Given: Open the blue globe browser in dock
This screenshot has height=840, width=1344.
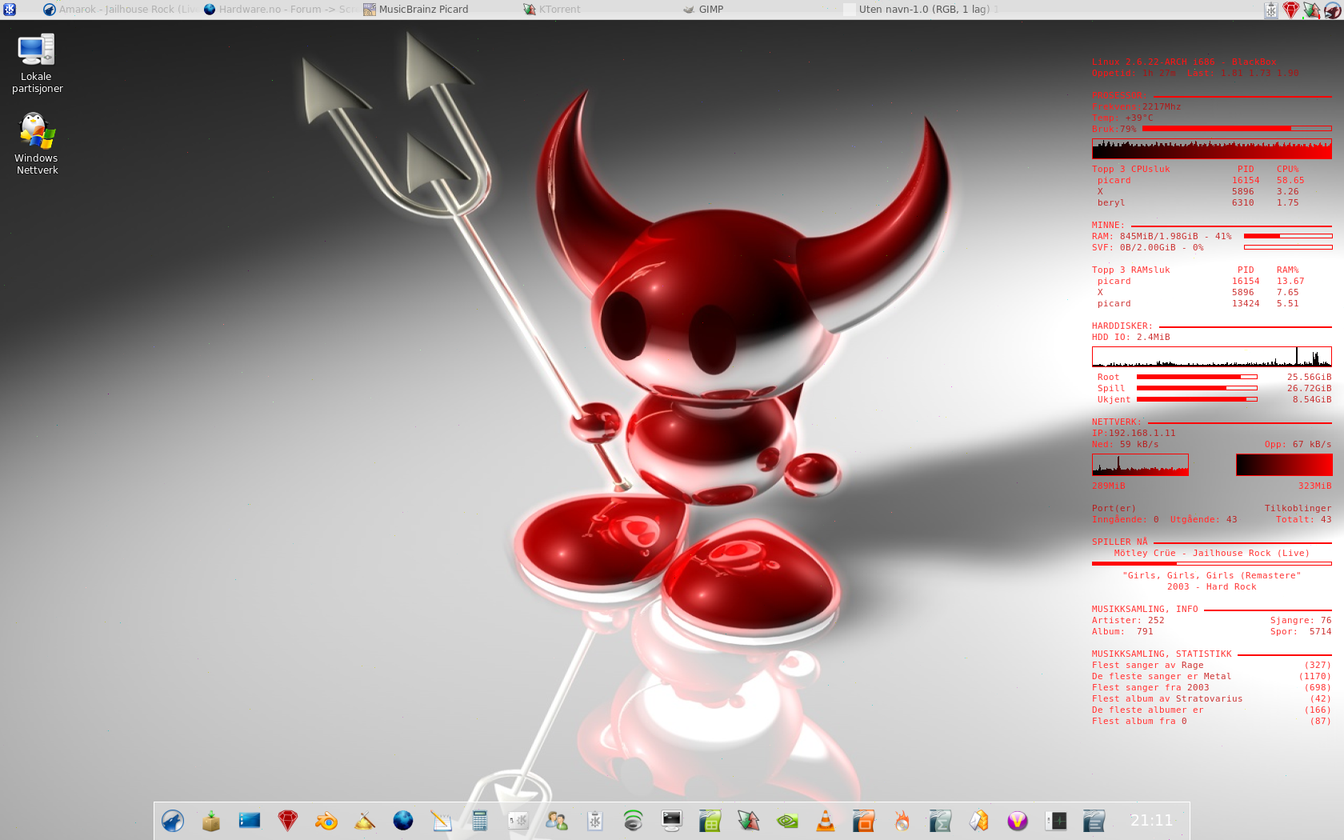Looking at the screenshot, I should [403, 821].
